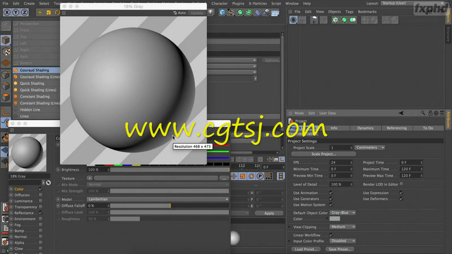Screen dimensions: 452x254
Task: Open Input Color Profile Disabled dropdown
Action: click(343, 241)
